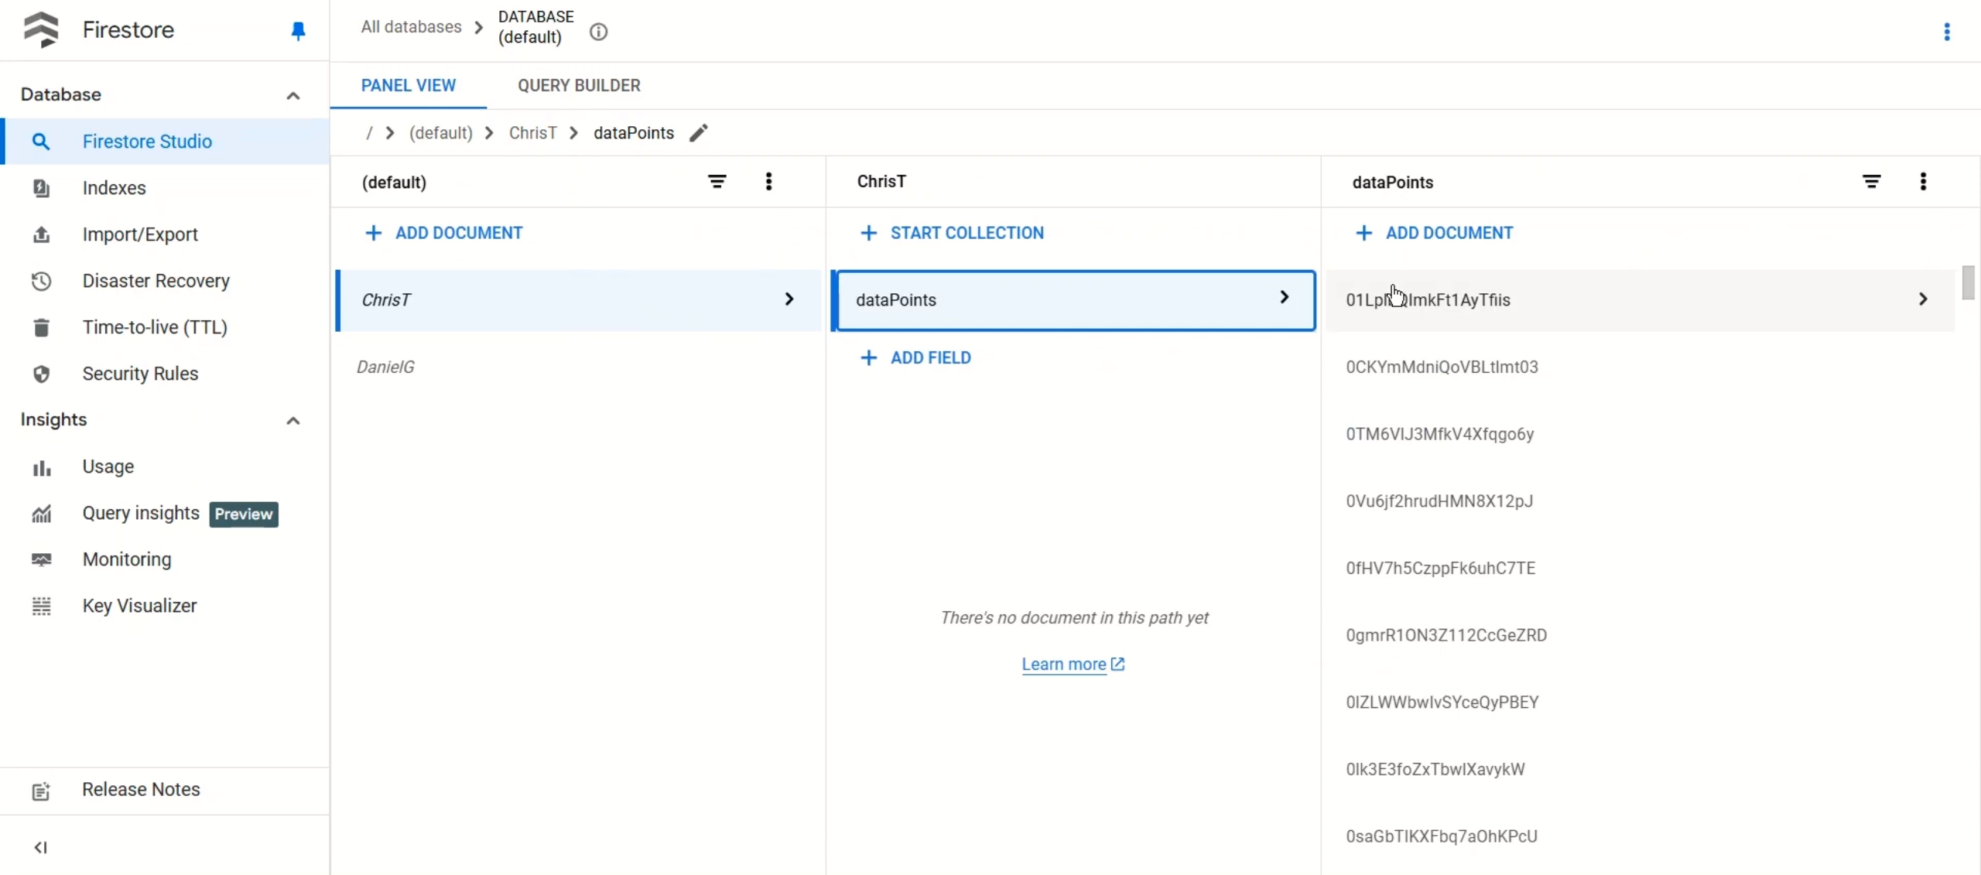Open three-dot menu in (default) panel
This screenshot has height=875, width=1981.
pos(768,182)
